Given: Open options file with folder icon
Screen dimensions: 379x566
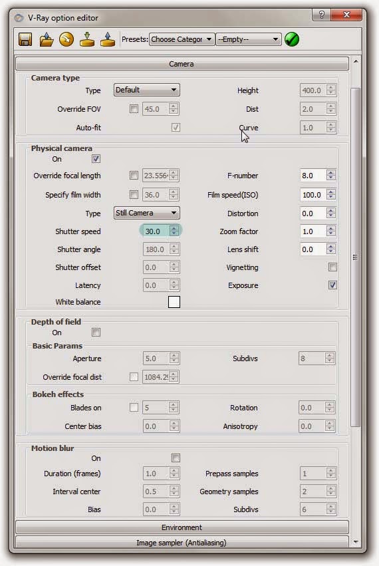Looking at the screenshot, I should tap(46, 39).
